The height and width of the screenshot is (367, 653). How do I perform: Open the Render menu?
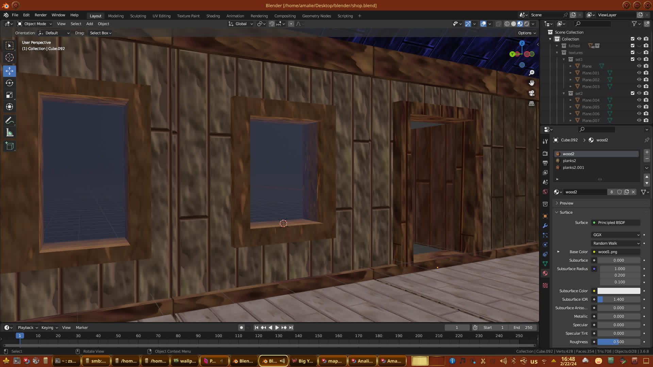(40, 15)
